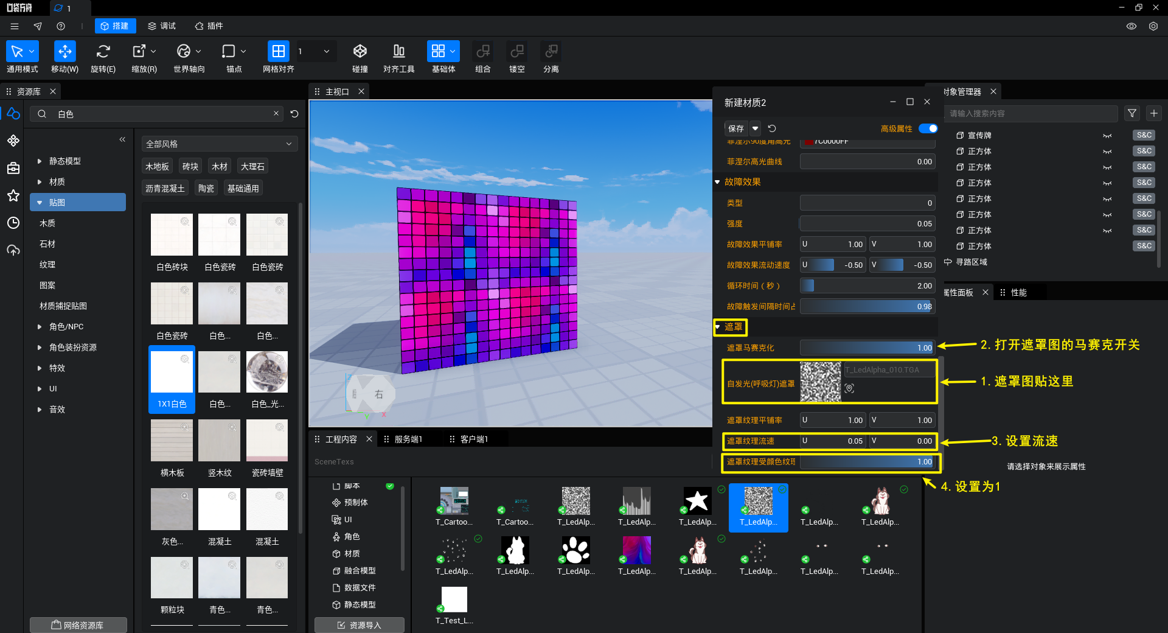Click the cloud upload sidebar icon

13,250
